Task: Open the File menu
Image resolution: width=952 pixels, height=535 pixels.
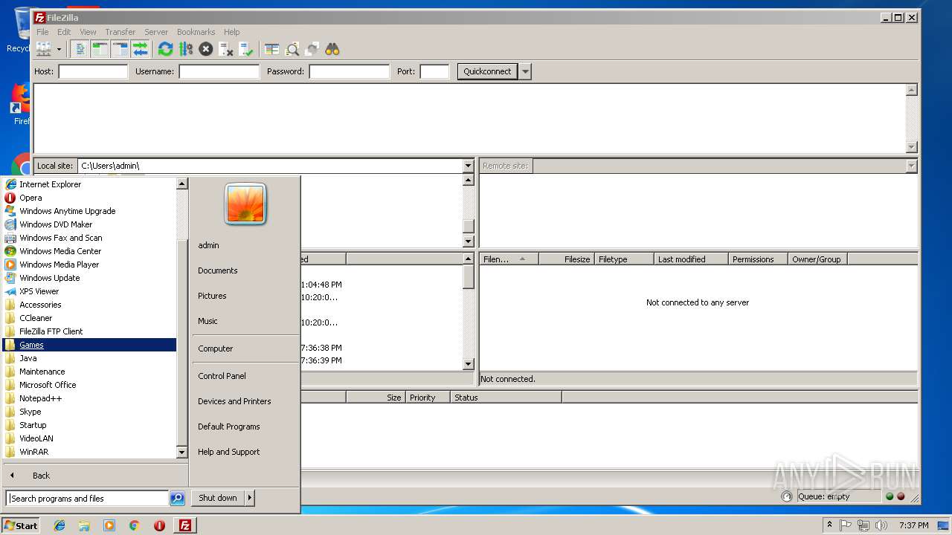Action: (42, 32)
